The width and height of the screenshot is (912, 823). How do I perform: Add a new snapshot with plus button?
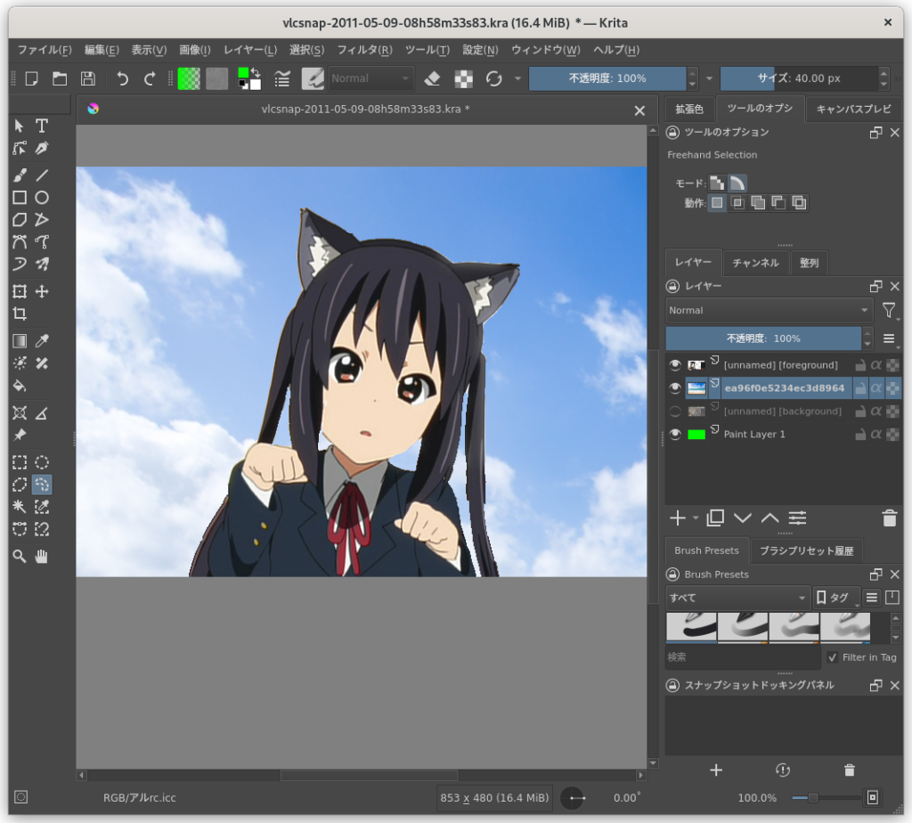coord(716,770)
